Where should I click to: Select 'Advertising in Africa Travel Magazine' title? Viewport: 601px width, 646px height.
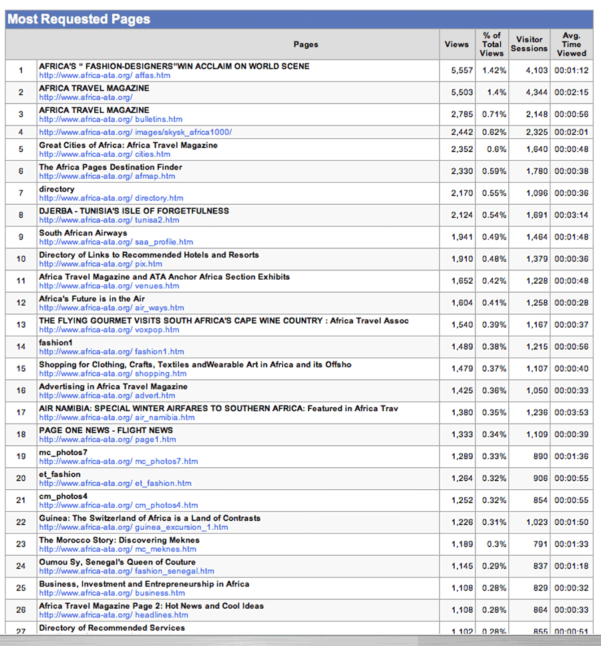click(x=114, y=386)
